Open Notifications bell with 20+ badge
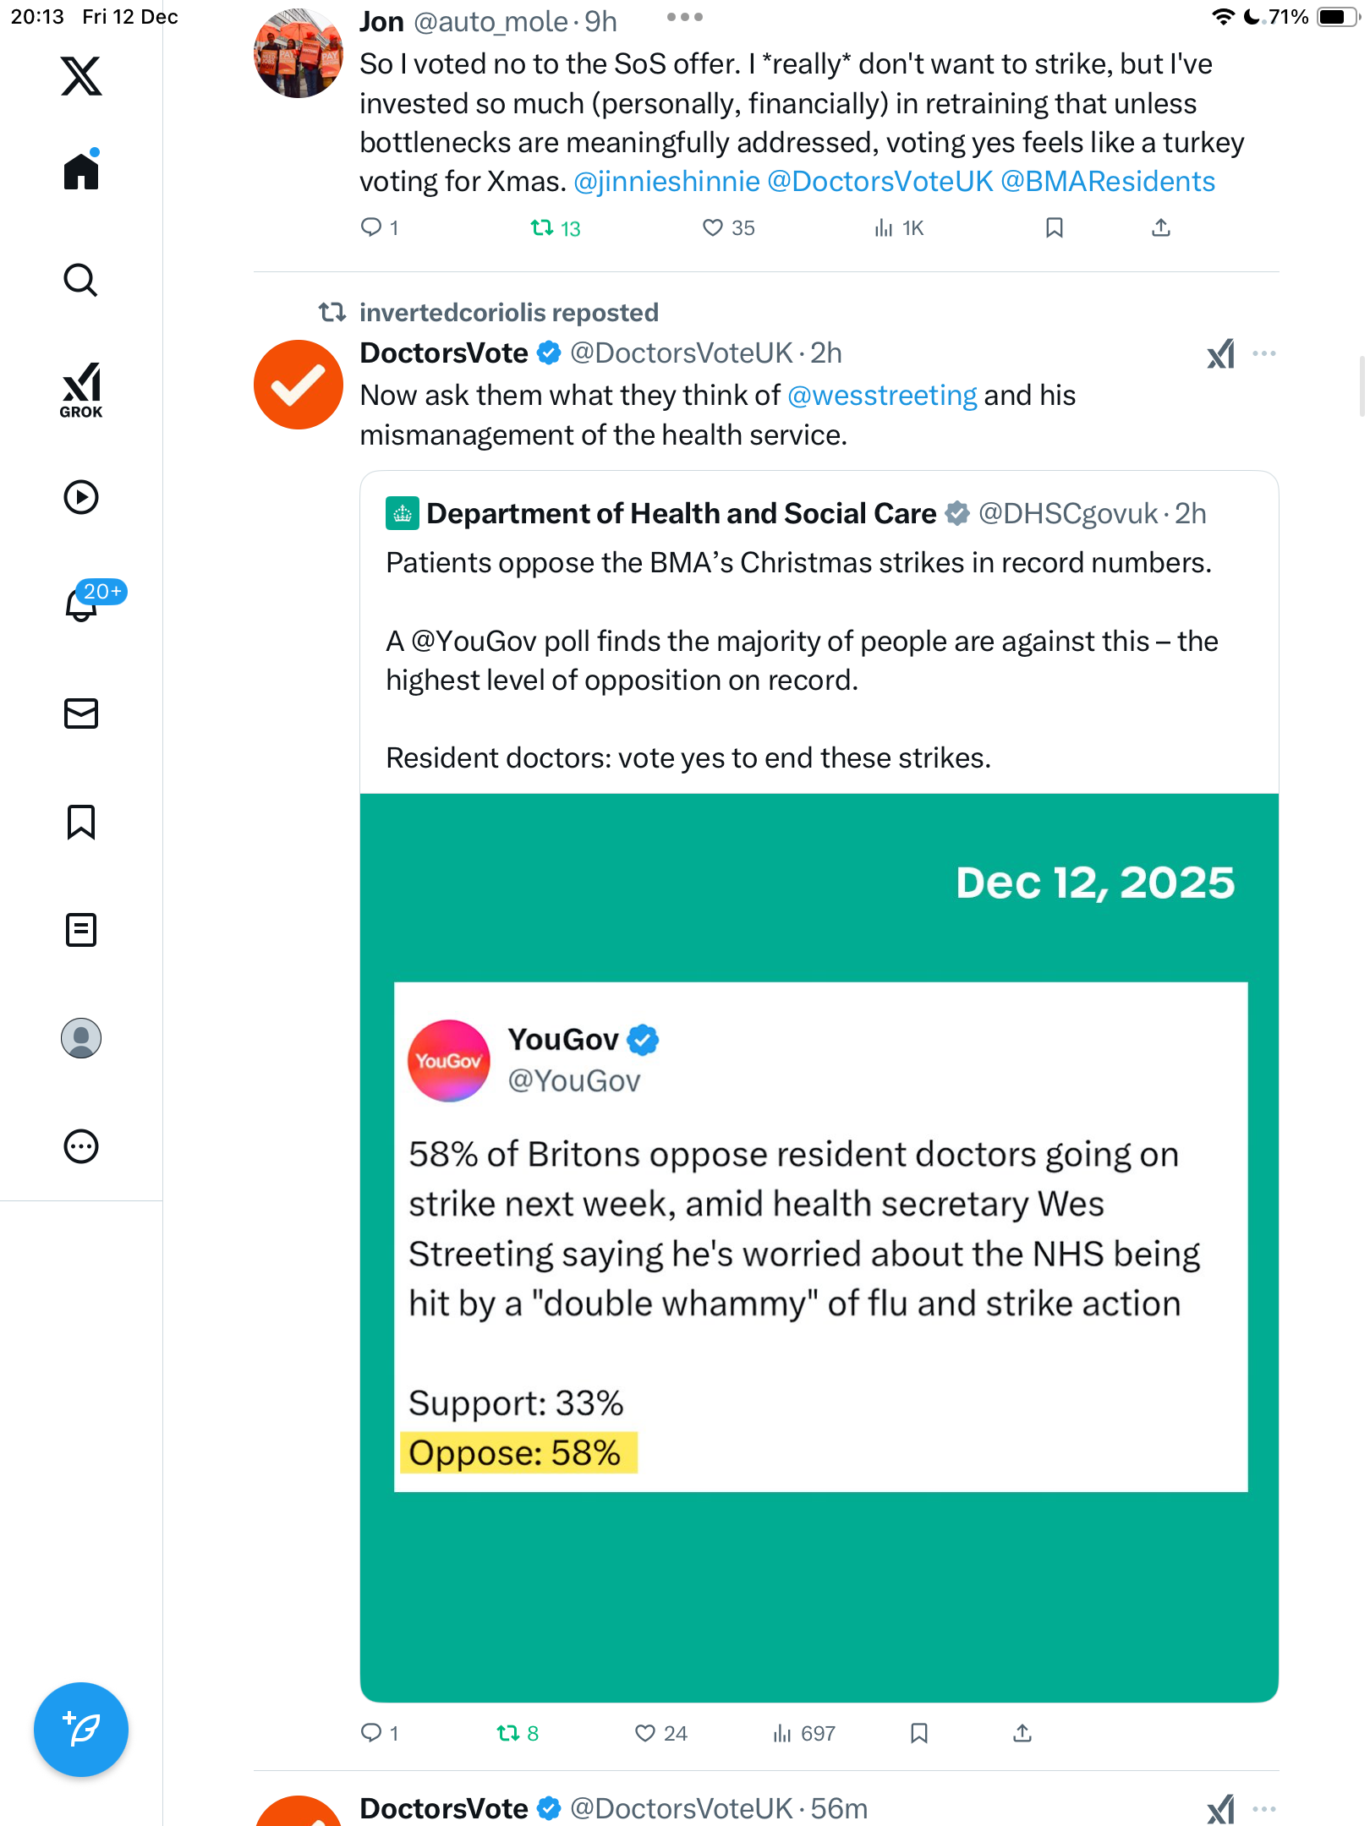 click(81, 605)
